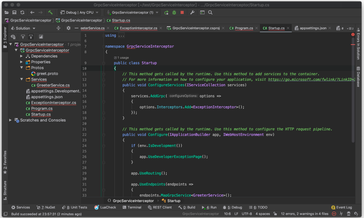Screen dimensions: 364x218
Task: Collapse the Protos folder
Action: 22,68
